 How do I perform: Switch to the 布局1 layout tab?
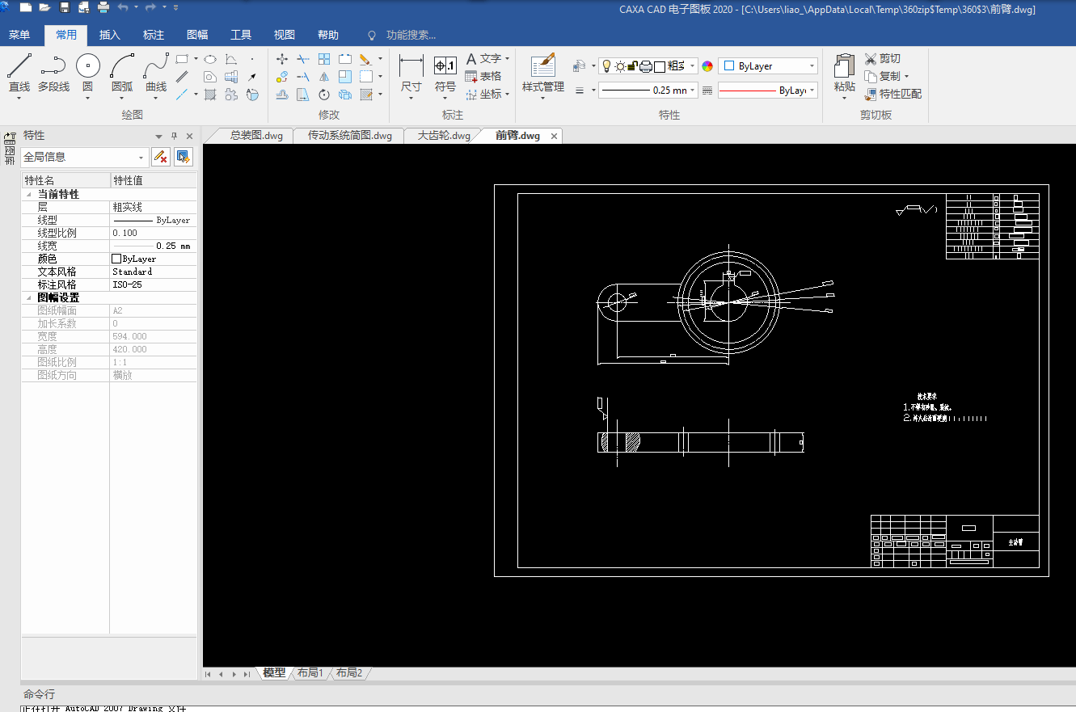[x=310, y=672]
